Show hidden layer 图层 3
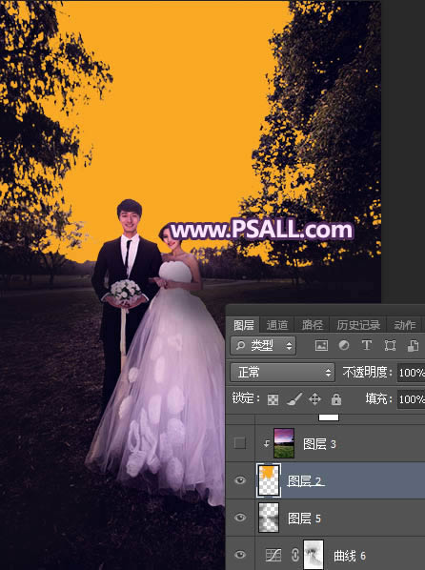Viewport: 425px width, 570px height. click(239, 443)
